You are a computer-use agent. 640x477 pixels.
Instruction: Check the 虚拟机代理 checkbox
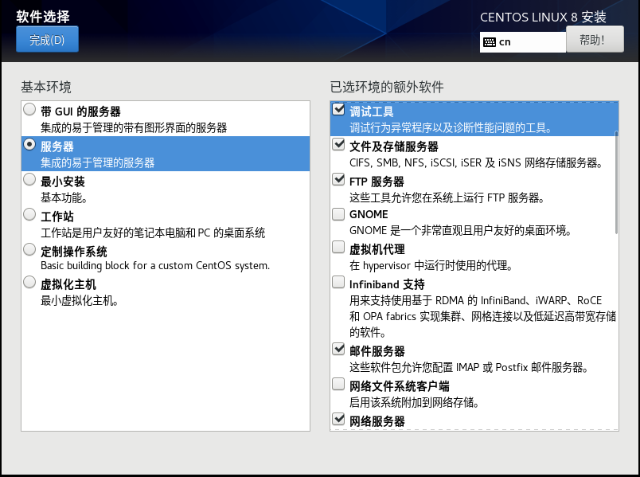[x=338, y=248]
